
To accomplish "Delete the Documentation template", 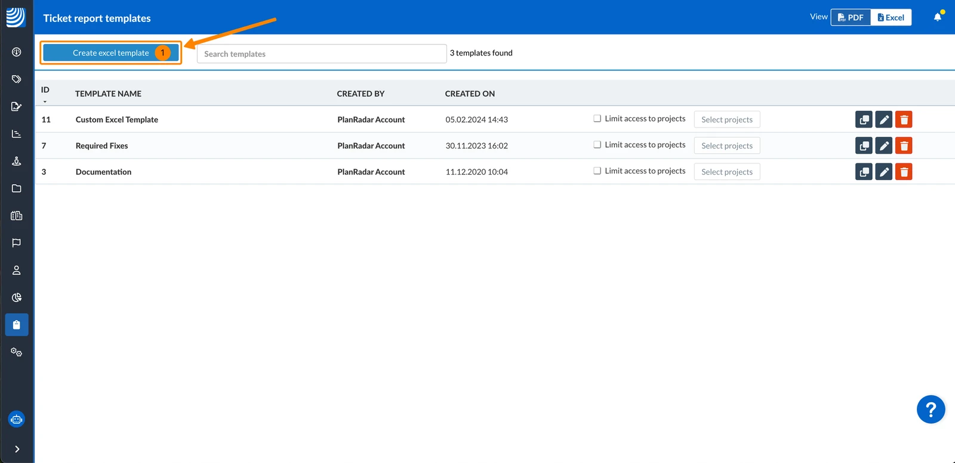I will [904, 172].
